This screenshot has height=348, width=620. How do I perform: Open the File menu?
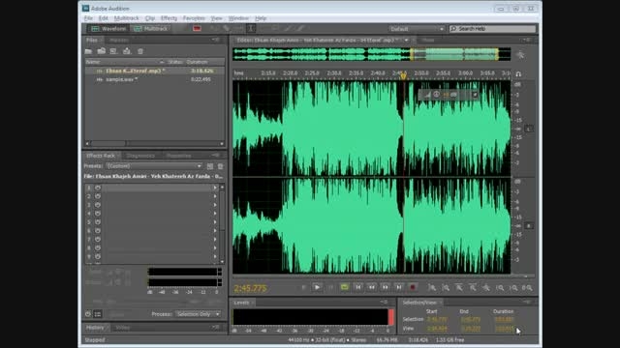tap(88, 18)
